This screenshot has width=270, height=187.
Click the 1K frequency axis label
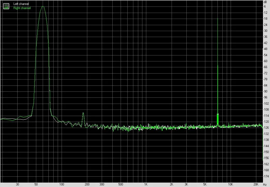[x=146, y=184]
